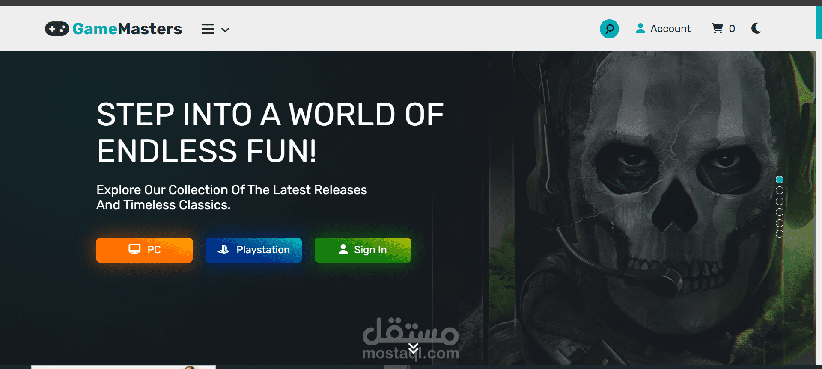
Task: Click the page scrollbar thumb
Action: tap(819, 22)
